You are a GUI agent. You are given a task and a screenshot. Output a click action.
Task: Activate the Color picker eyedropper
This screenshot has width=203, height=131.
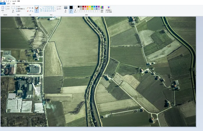tap(30, 11)
